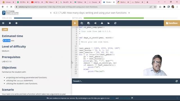
Task: Share the code using the share icon
Action: (x=95, y=23)
